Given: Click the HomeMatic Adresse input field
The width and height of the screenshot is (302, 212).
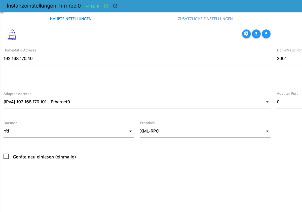Looking at the screenshot, I should click(137, 59).
